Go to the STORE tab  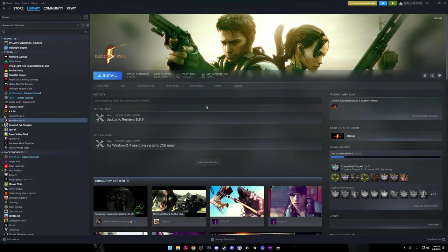click(18, 8)
